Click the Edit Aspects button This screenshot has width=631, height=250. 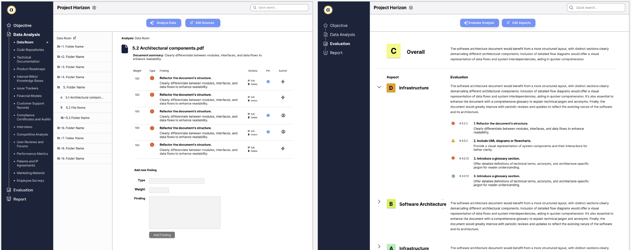pos(518,23)
